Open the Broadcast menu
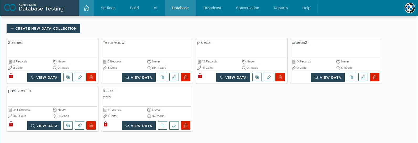This screenshot has width=418, height=143. click(212, 8)
